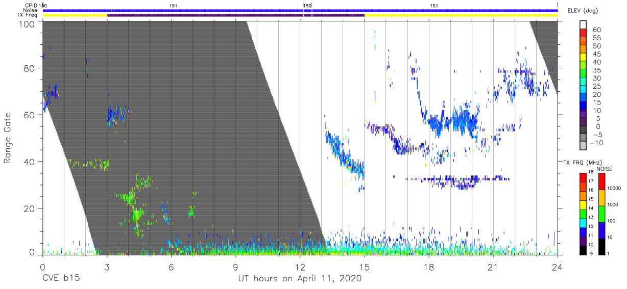Select hour 3 on the UT axis

[107, 267]
